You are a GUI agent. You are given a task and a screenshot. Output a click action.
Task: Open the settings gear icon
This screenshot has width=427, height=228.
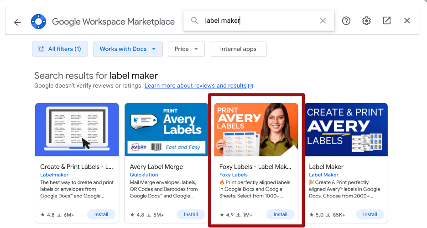click(x=366, y=21)
